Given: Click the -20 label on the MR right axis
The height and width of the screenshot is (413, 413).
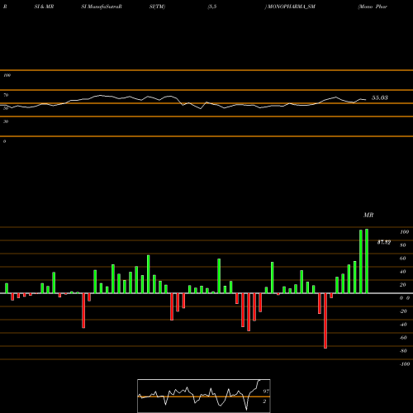Looking at the screenshot, I should 403,311.
